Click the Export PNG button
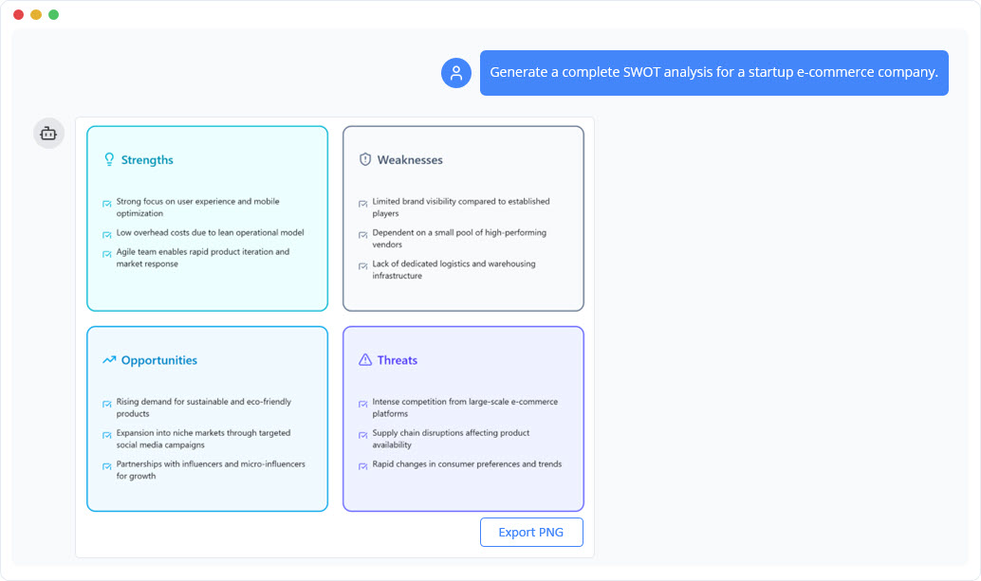The image size is (981, 581). coord(531,532)
